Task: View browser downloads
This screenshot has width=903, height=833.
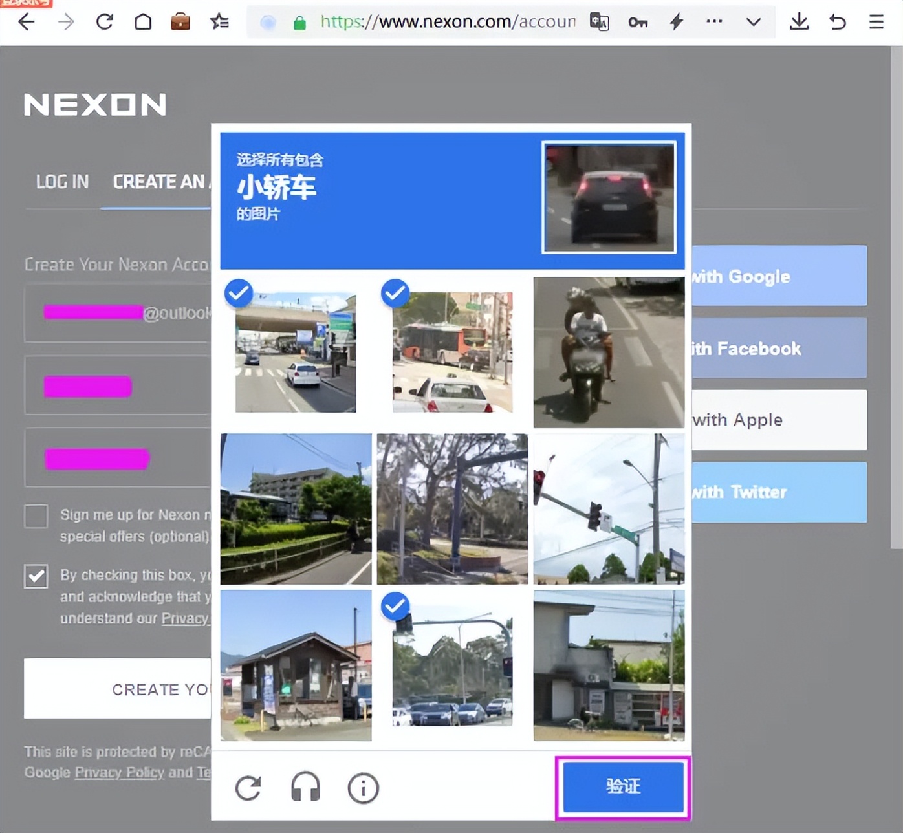Action: [x=799, y=21]
